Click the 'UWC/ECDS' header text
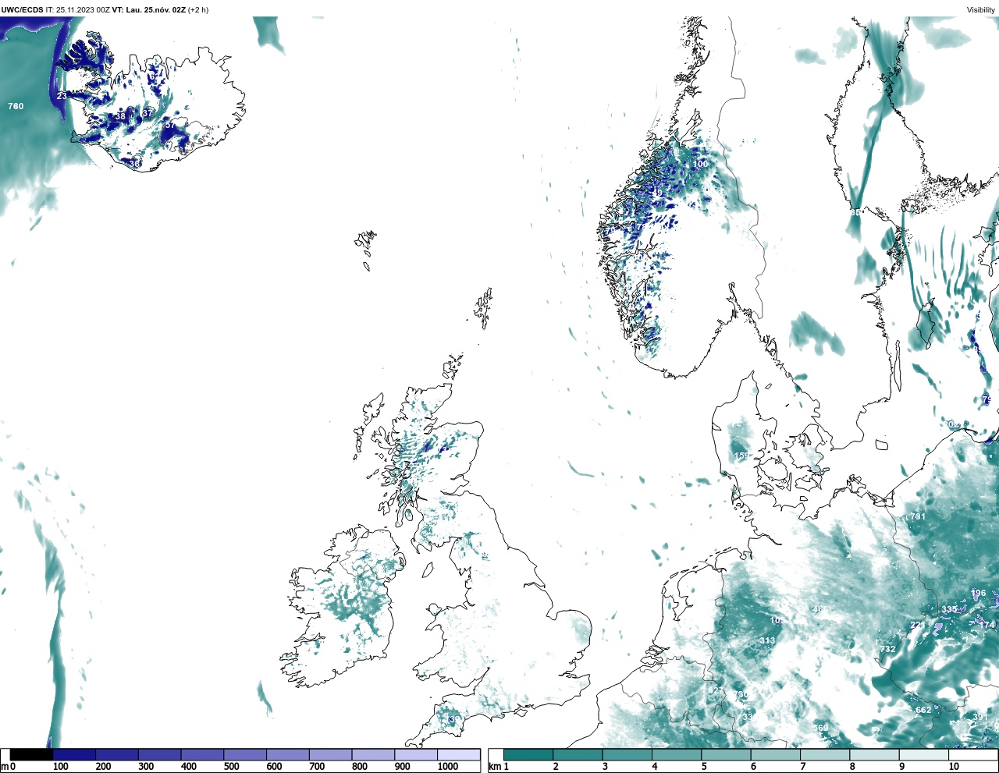The image size is (999, 773). point(22,10)
